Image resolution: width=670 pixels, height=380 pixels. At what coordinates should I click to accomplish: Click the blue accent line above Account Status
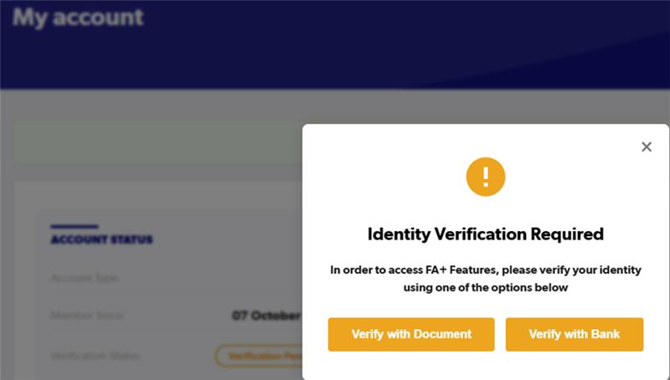coord(74,226)
